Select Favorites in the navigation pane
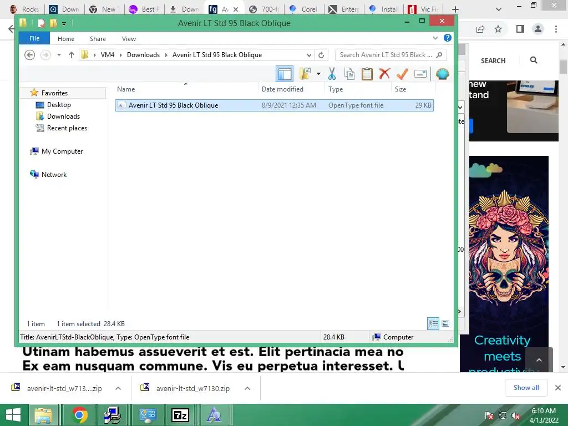568x426 pixels. coord(54,93)
